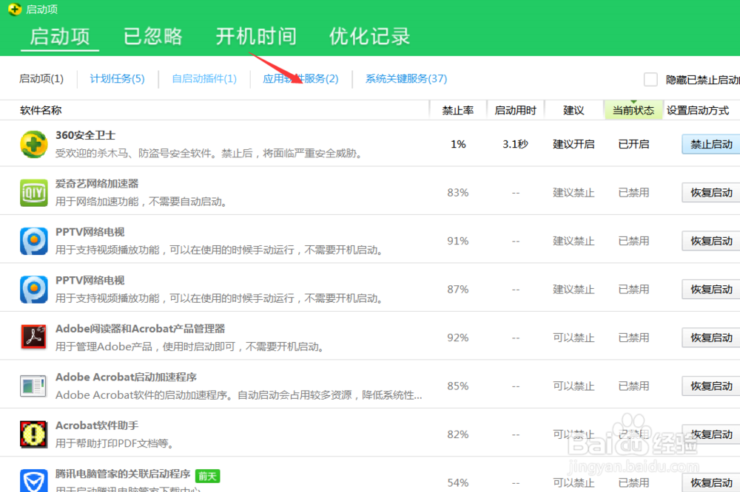Viewport: 740px width, 492px height.
Task: Open the 开机时间 tab
Action: pos(255,35)
